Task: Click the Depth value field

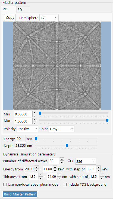Action: [x=21, y=146]
